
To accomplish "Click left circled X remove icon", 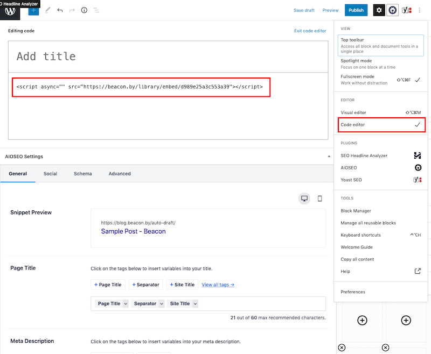I will [x=342, y=348].
